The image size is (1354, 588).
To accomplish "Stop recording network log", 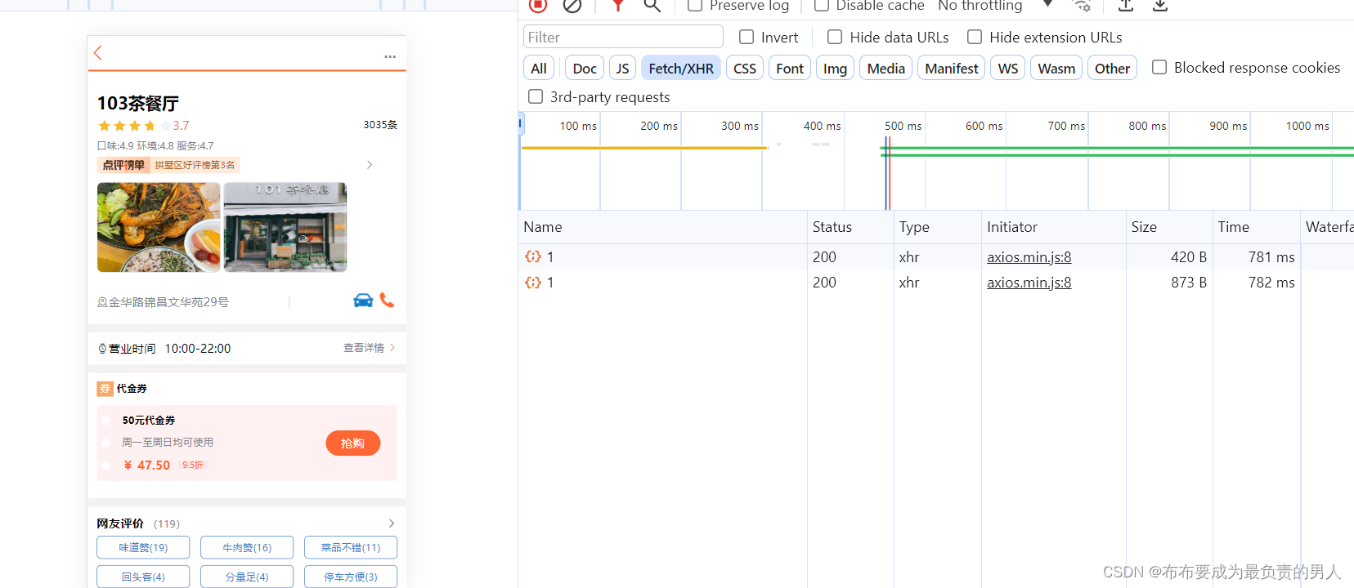I will click(x=537, y=5).
